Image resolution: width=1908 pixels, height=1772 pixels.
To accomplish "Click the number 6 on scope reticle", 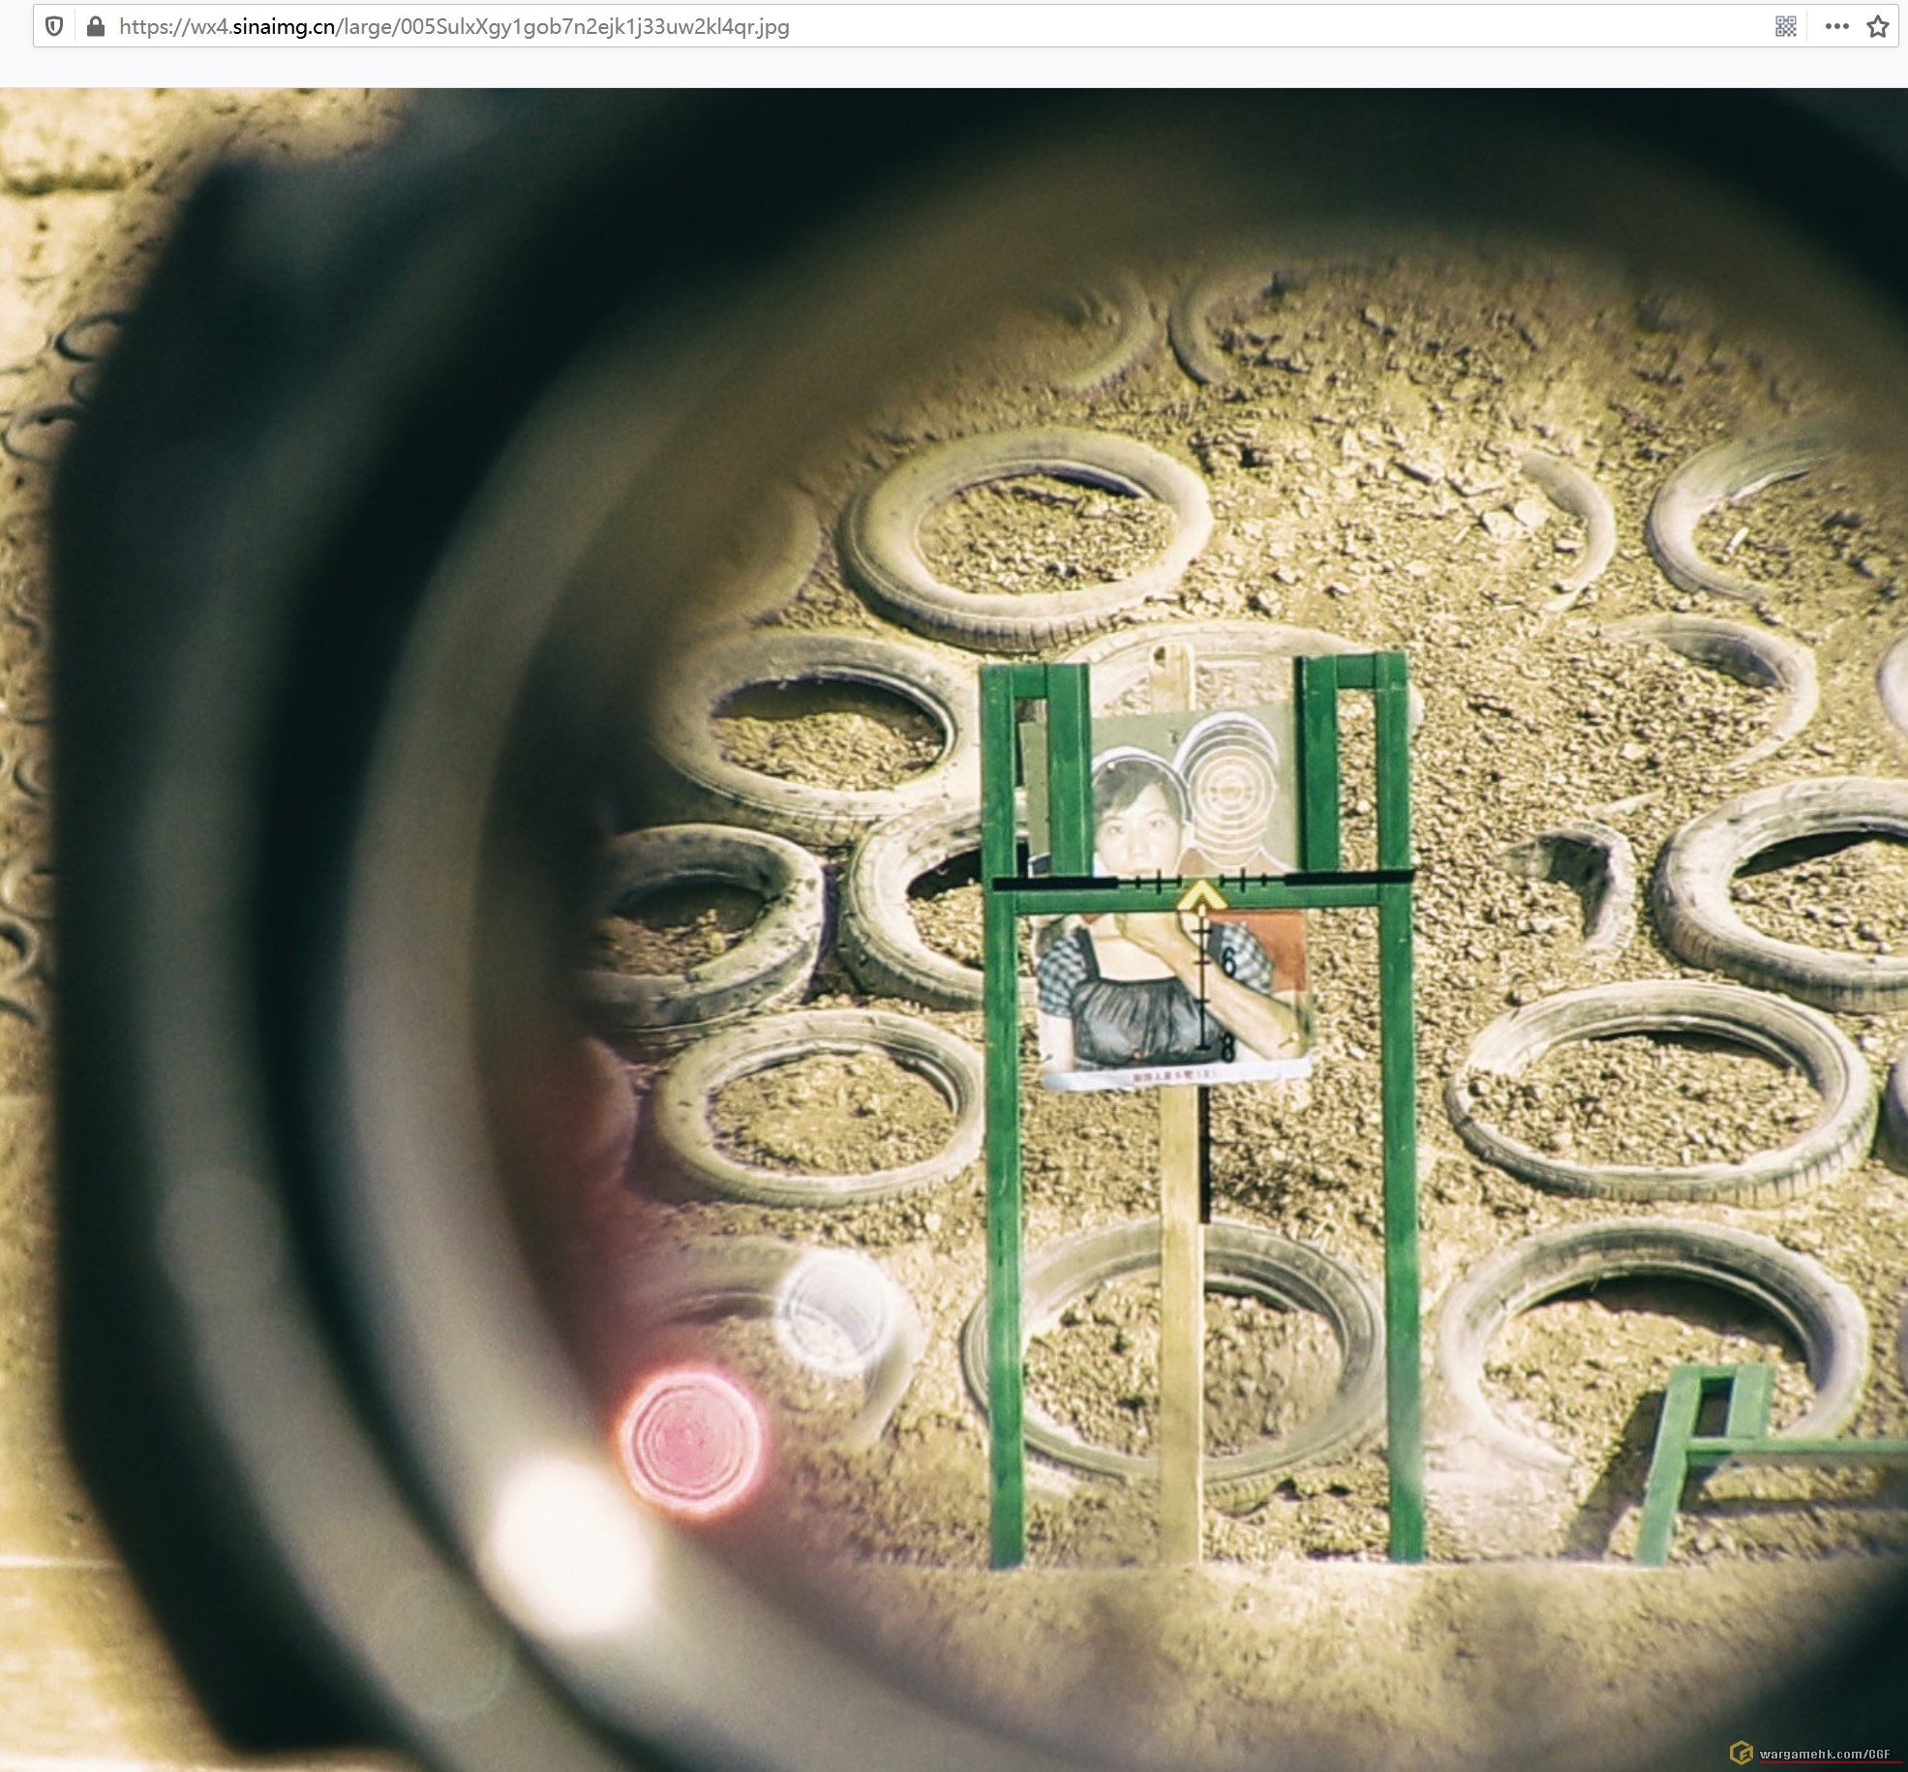I will click(1228, 962).
